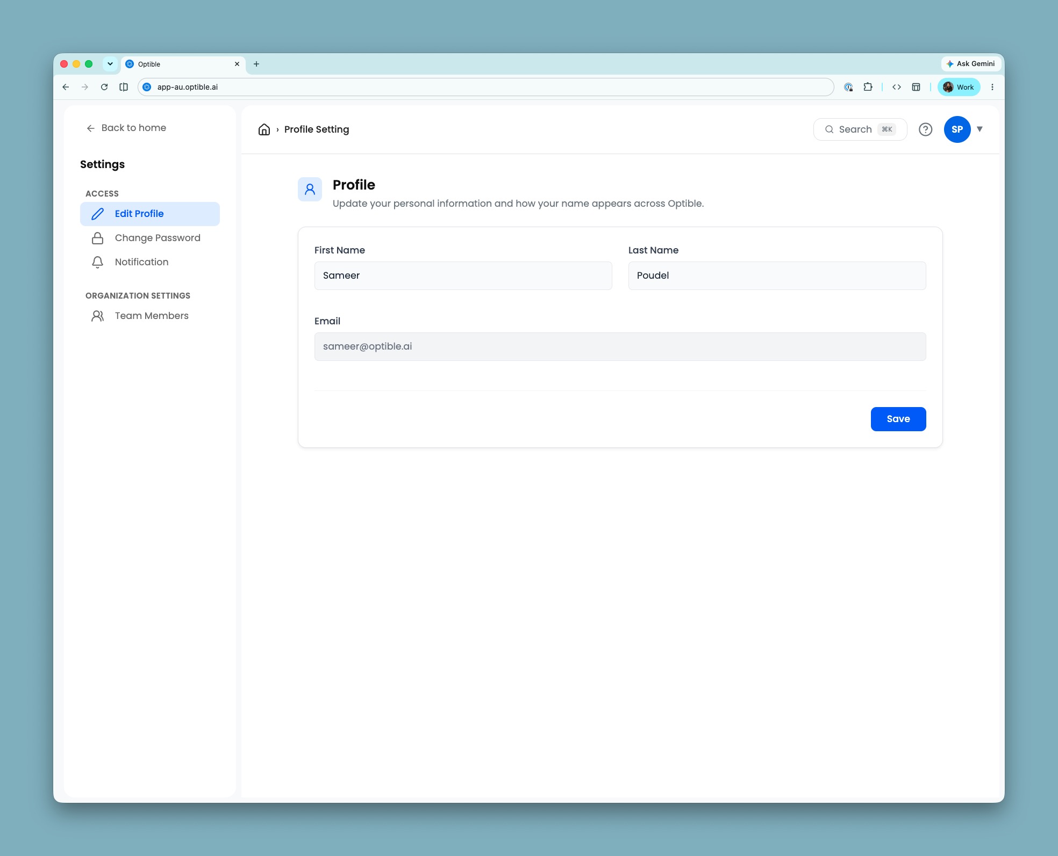Click the blue Save button
Viewport: 1058px width, 856px height.
pyautogui.click(x=898, y=419)
